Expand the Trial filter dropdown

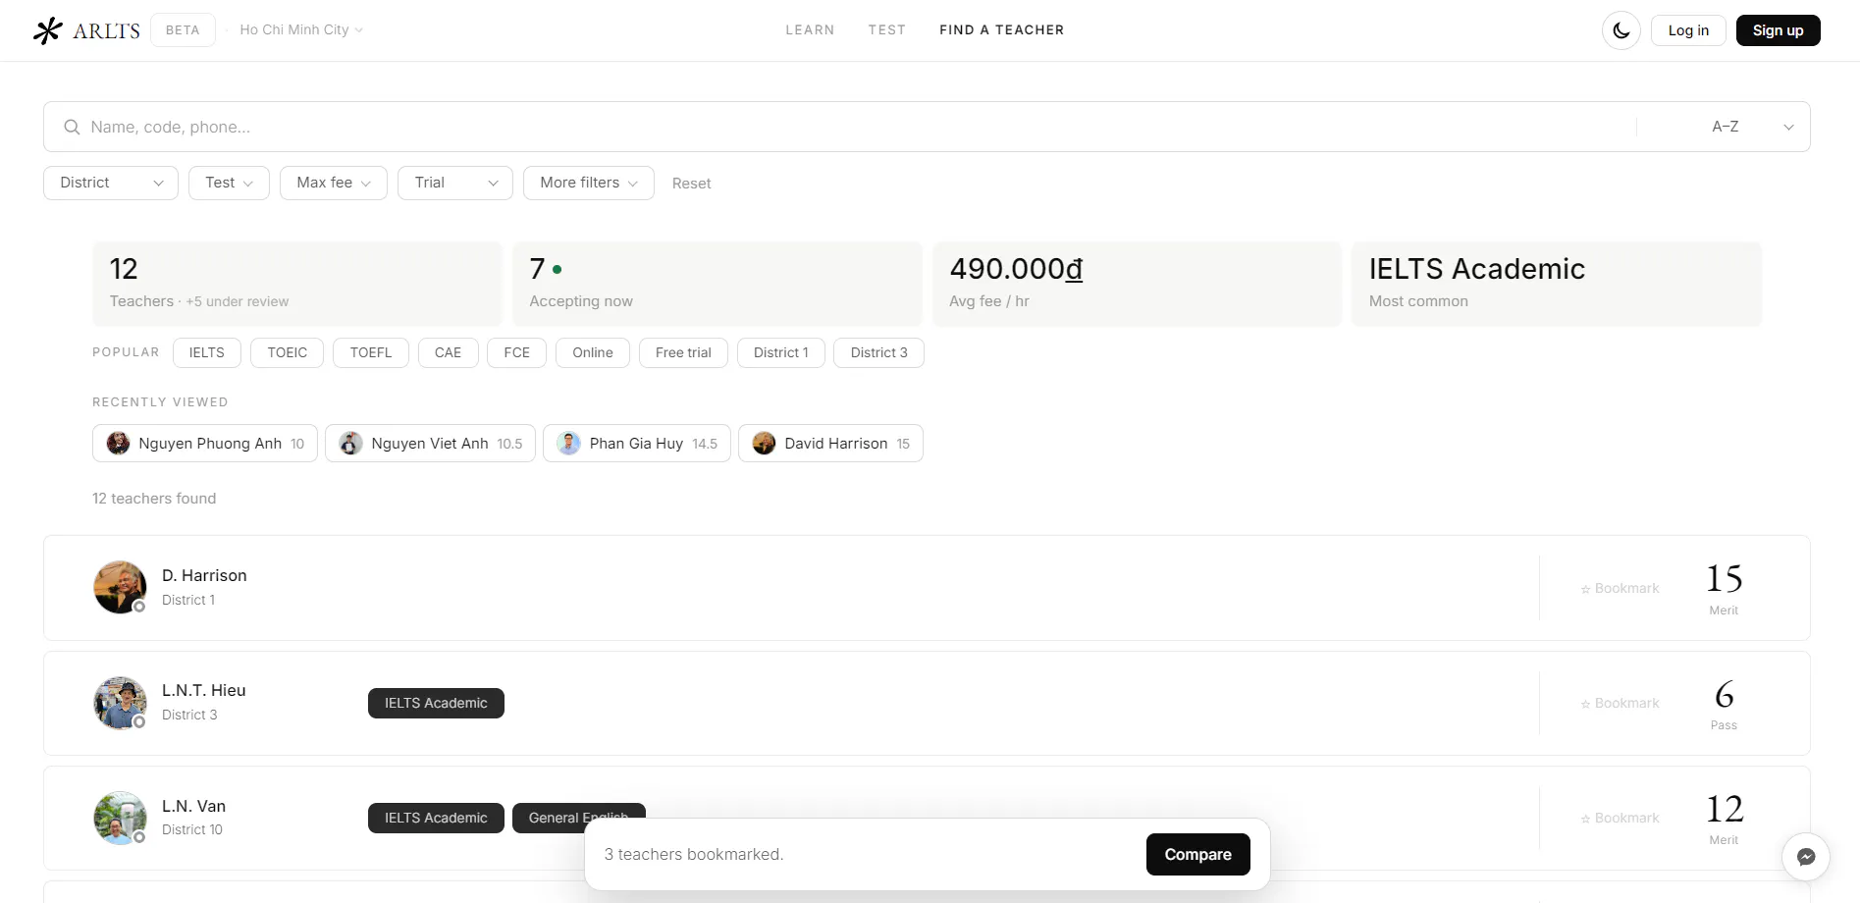pos(455,183)
